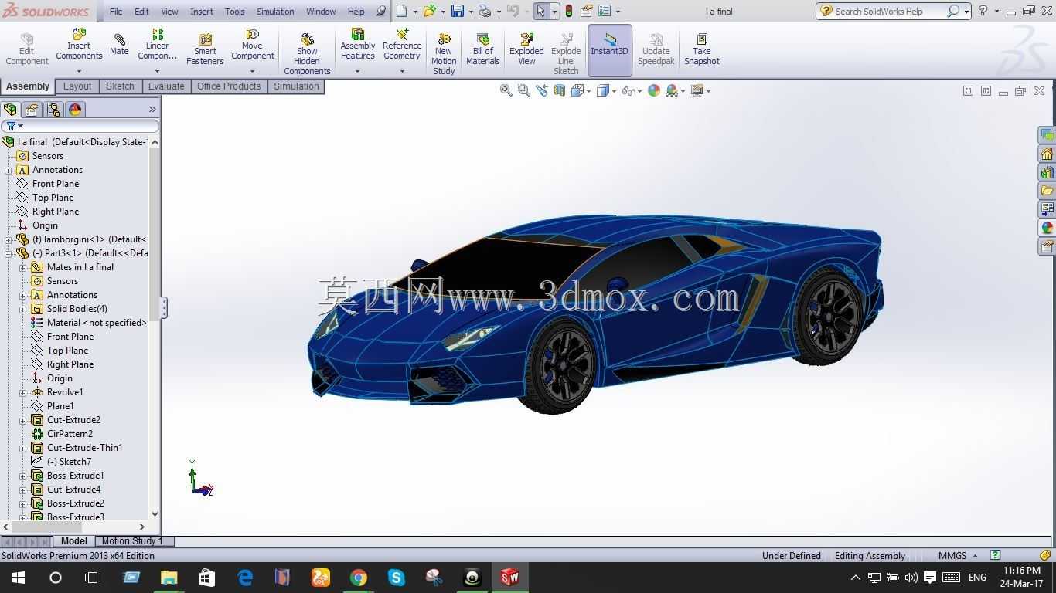The image size is (1056, 593).
Task: Open the MMGS unit system menu
Action: [x=958, y=556]
